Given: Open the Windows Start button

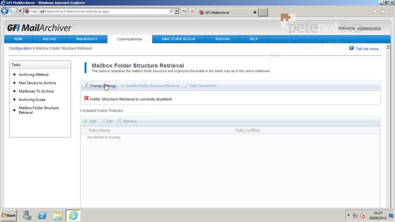Looking at the screenshot, I should tap(9, 215).
